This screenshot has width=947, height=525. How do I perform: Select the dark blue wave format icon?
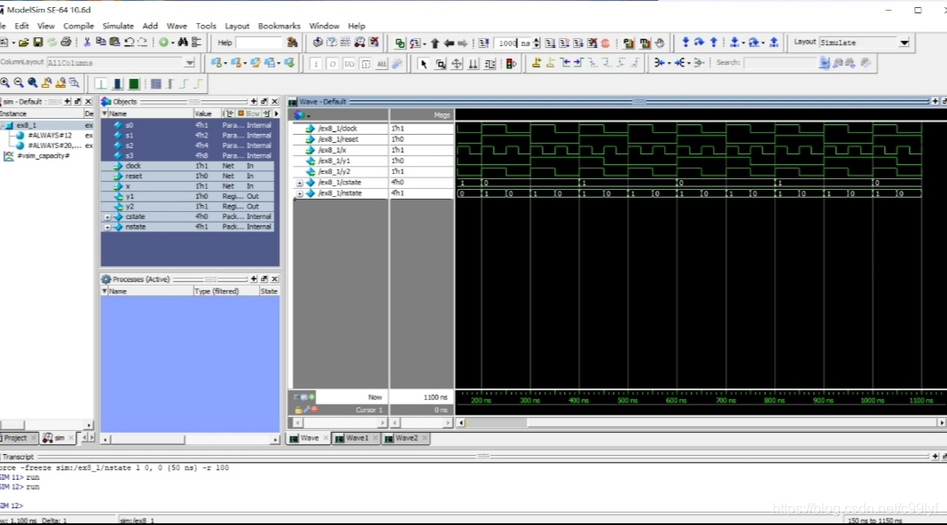[118, 83]
